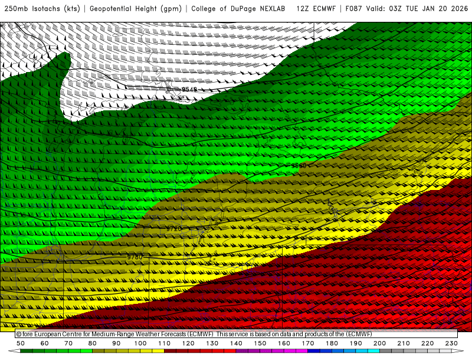Screen dimensions: 472x354
Task: Click the "College of DuPage NEXLAB" label
Action: coord(238,9)
